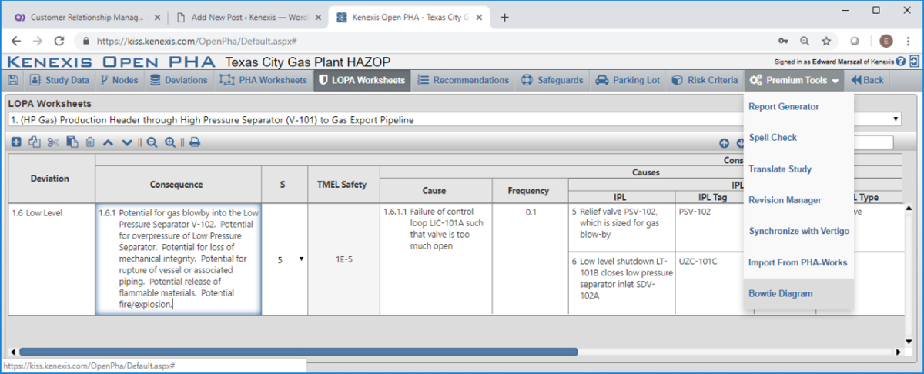
Task: Save the study with floppy disk icon
Action: 12,80
